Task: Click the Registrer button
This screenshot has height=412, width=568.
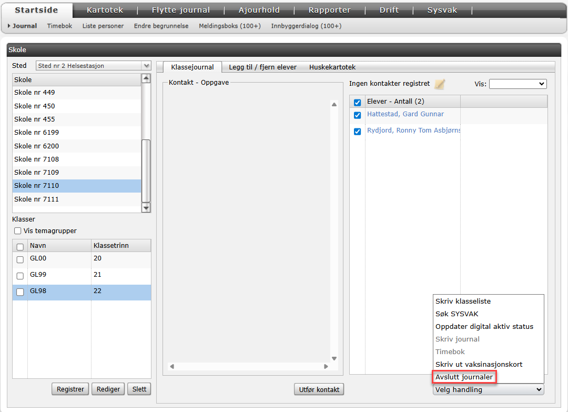Action: 70,389
